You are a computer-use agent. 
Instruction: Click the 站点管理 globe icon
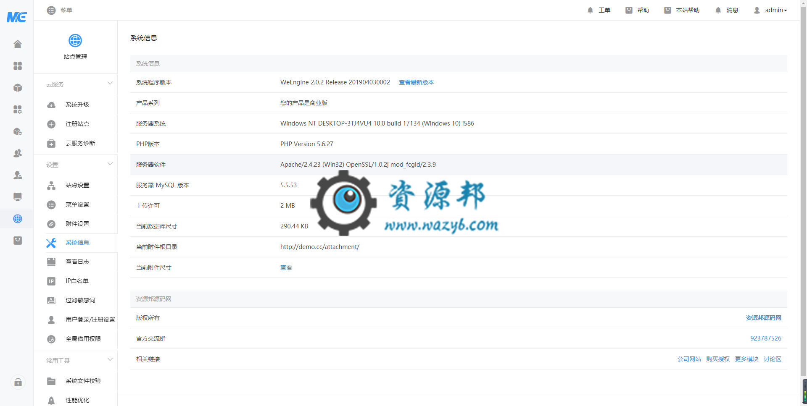75,41
